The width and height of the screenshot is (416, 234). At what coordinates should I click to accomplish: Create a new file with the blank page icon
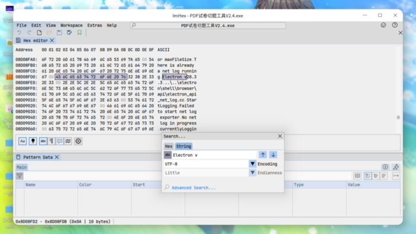39,33
